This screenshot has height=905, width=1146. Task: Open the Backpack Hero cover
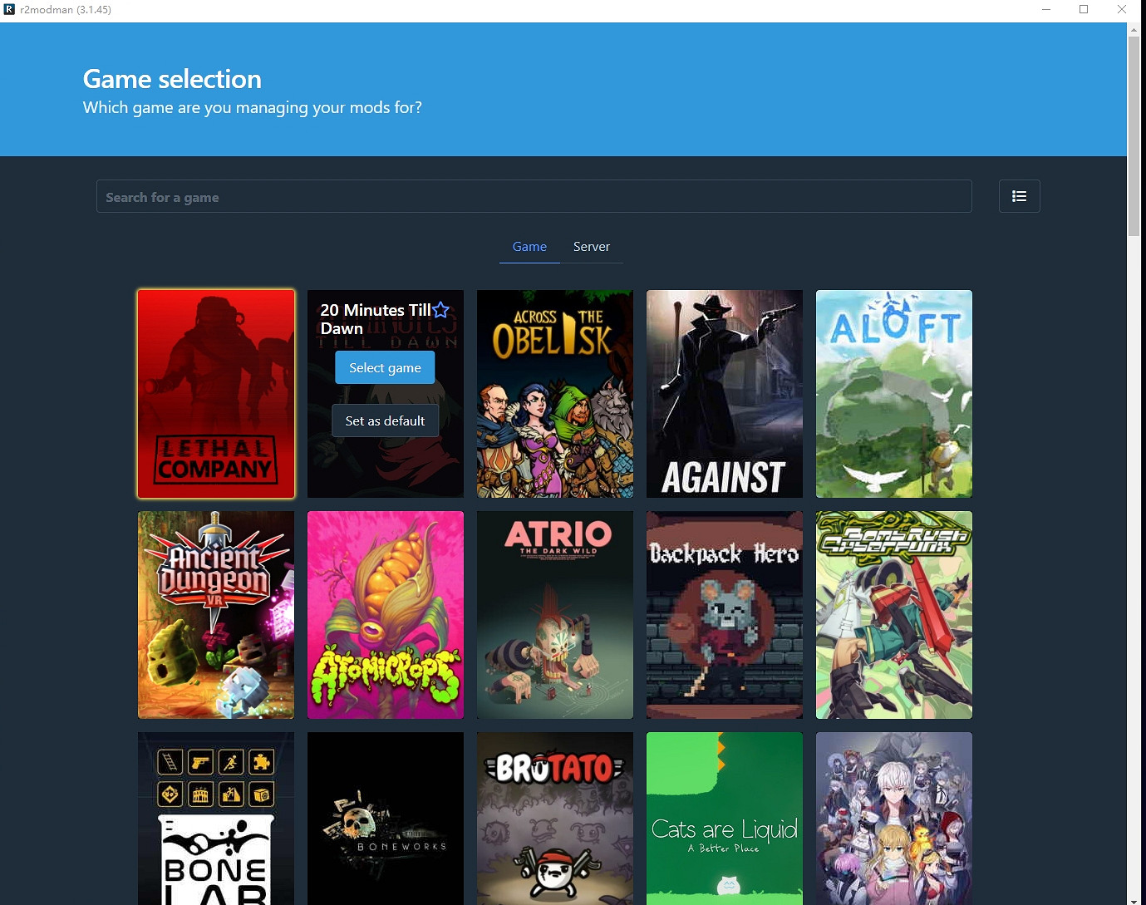click(x=725, y=615)
